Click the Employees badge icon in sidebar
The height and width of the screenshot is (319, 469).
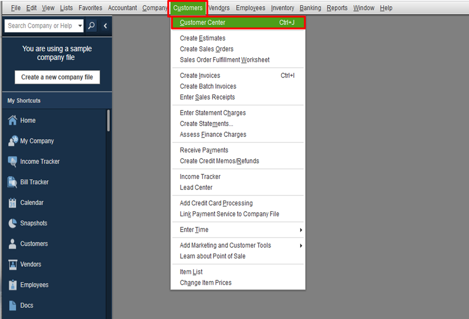click(13, 285)
